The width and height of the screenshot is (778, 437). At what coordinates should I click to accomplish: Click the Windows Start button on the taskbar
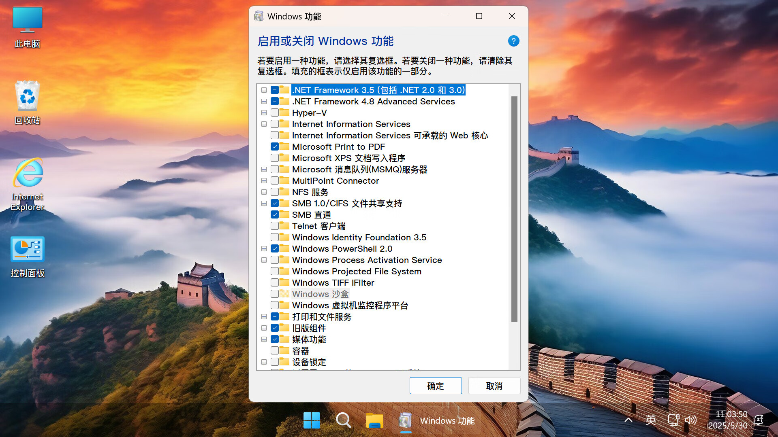click(312, 420)
